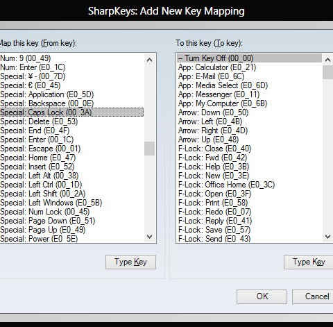Choose Num: Enter (E0_1C) source key
Screen dimensions: 333x327
coord(71,67)
